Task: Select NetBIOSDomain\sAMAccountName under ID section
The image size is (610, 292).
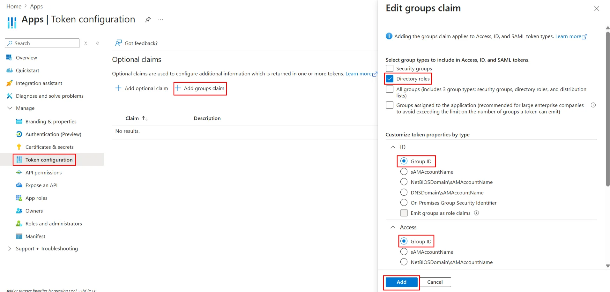Action: click(404, 182)
